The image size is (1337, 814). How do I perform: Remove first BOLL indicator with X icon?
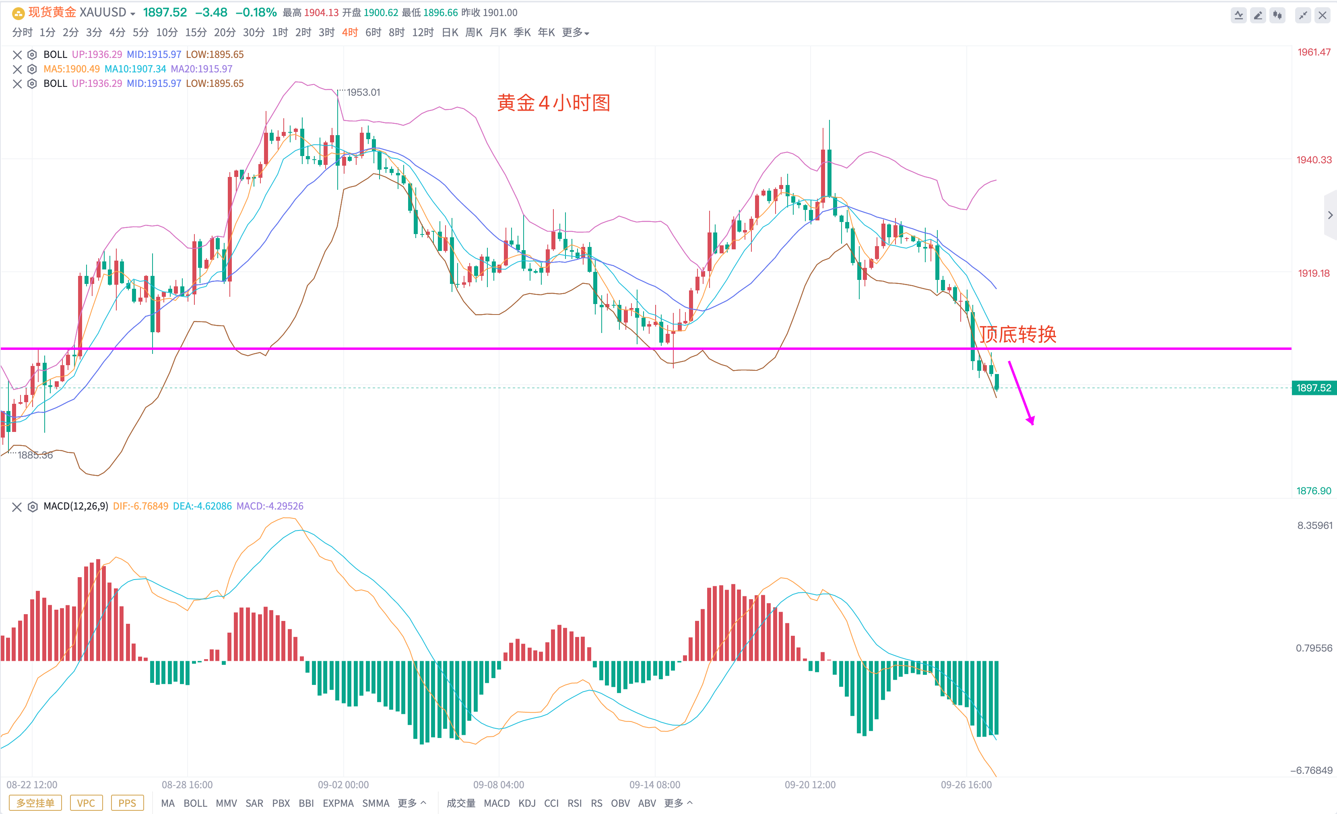click(x=17, y=54)
